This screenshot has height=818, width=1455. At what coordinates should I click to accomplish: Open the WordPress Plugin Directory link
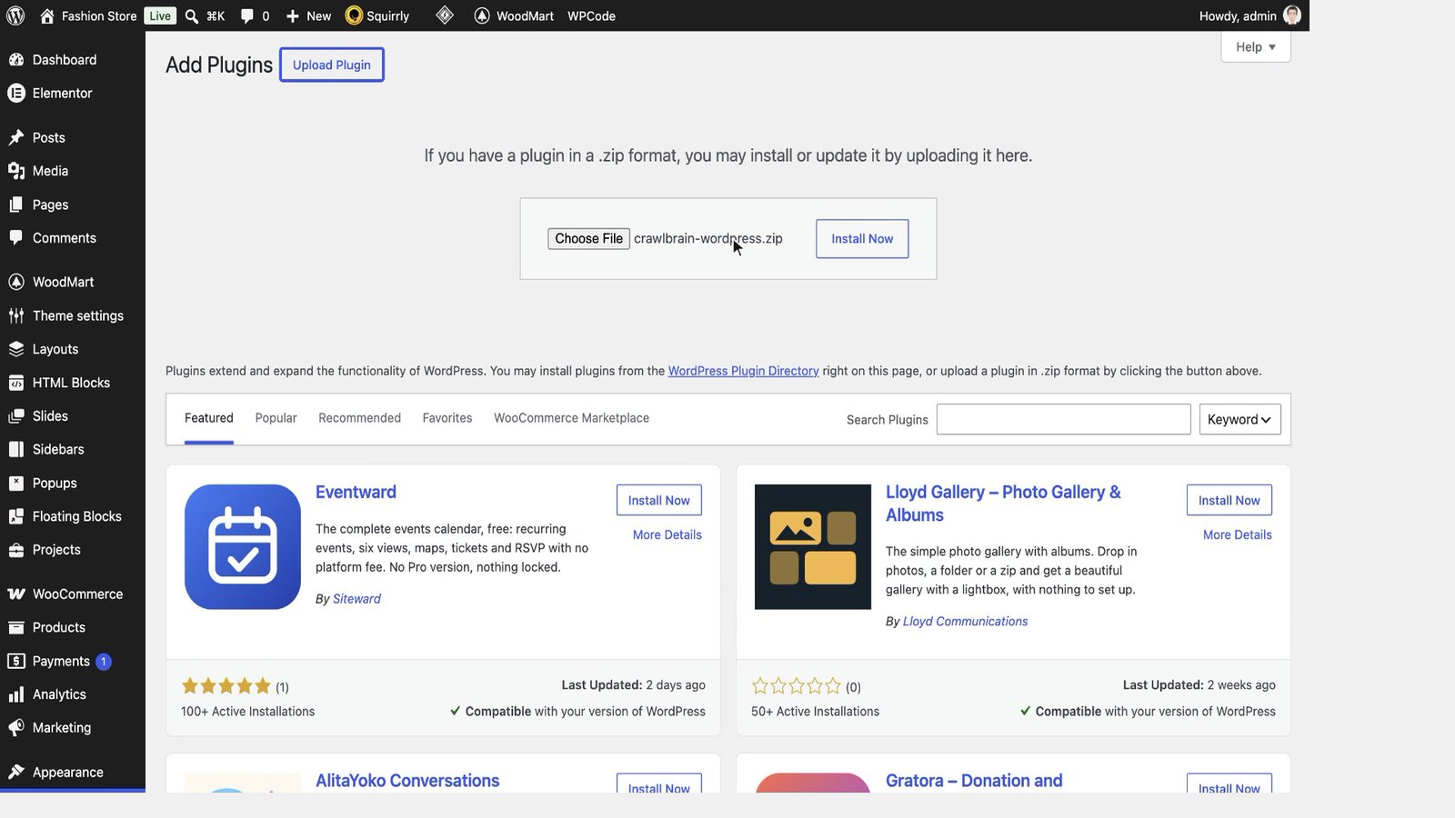(744, 371)
